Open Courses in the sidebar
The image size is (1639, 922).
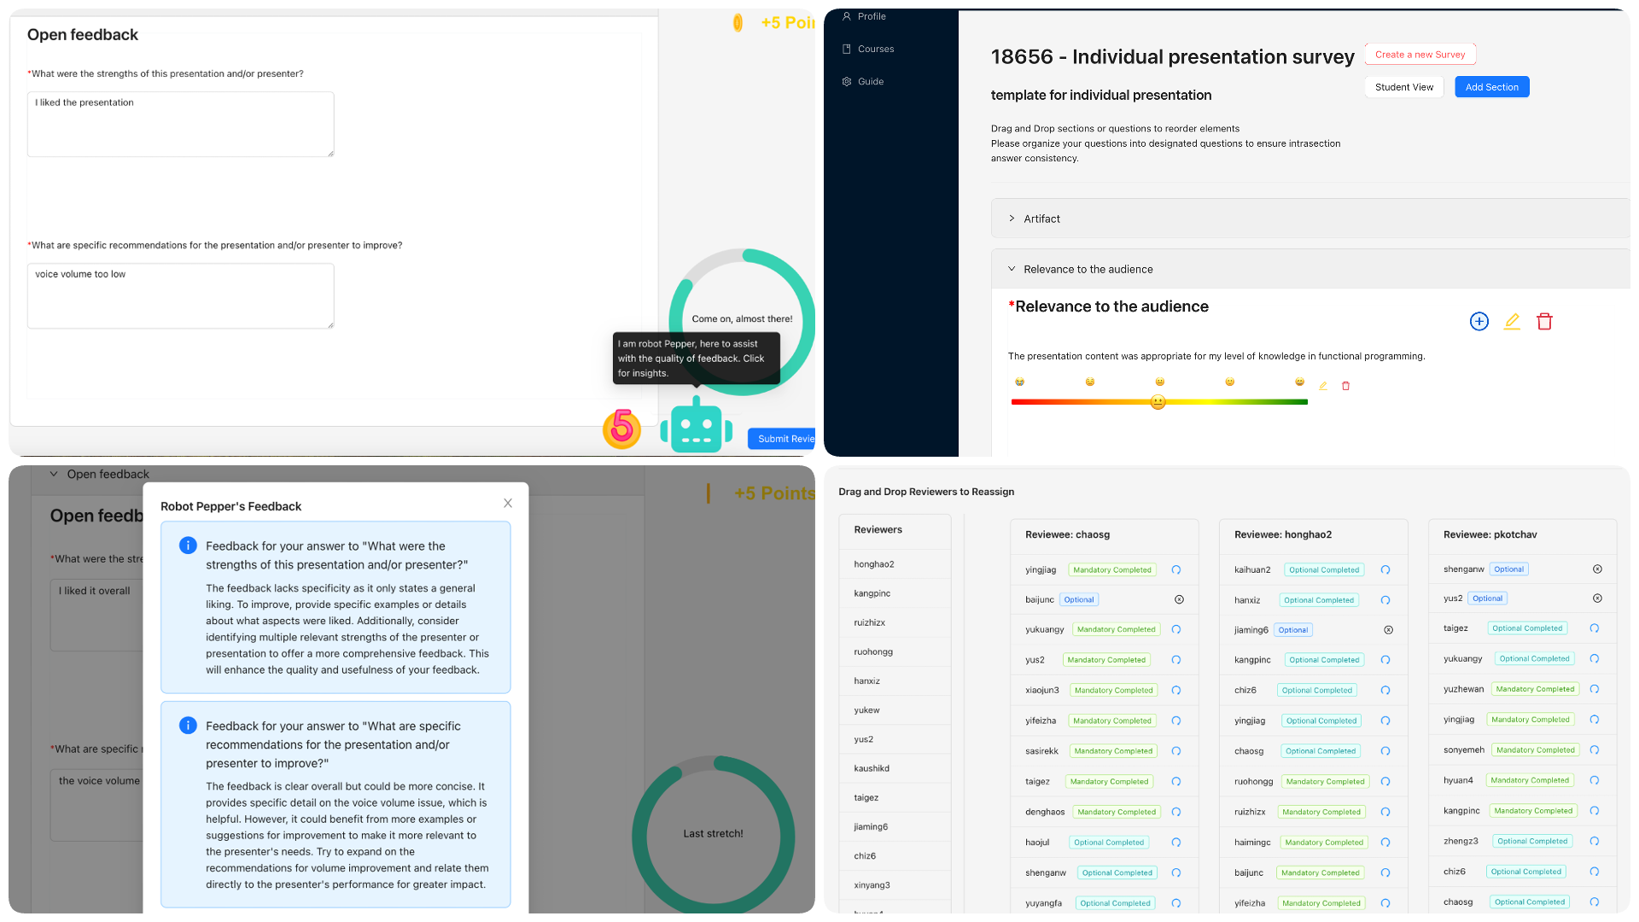pos(875,49)
